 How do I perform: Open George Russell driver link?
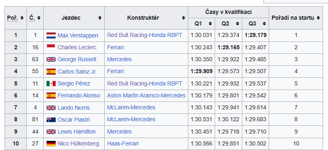[77, 60]
